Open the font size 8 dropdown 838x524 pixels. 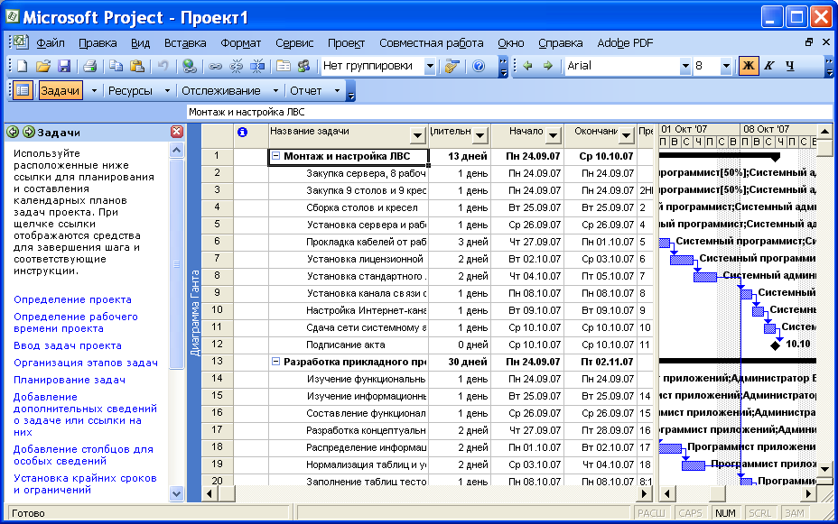pyautogui.click(x=726, y=67)
